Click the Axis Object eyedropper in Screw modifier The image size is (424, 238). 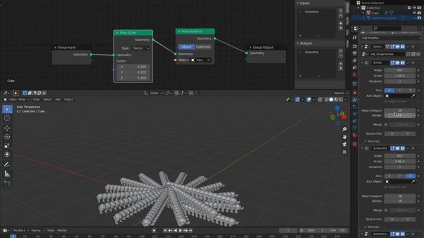point(413,96)
